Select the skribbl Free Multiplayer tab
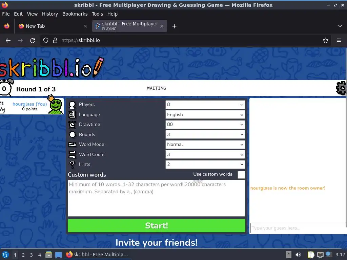The height and width of the screenshot is (260, 347). [129, 26]
